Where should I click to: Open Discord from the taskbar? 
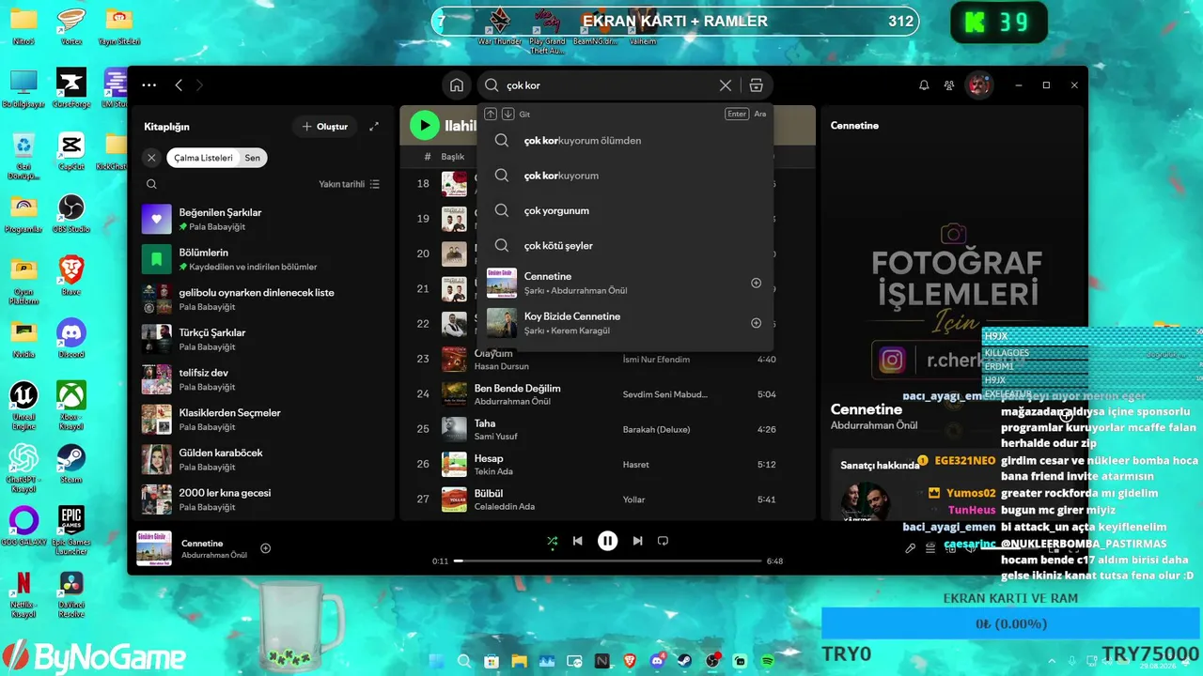click(657, 662)
